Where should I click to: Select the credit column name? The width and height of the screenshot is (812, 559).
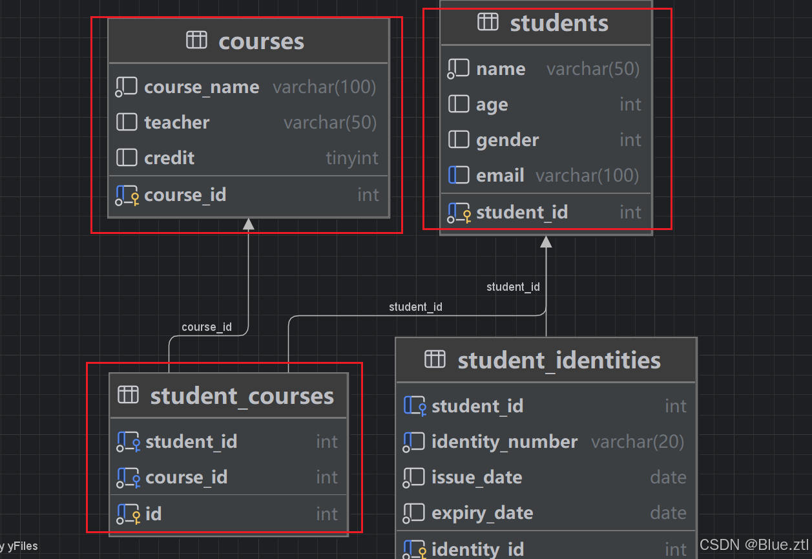pos(169,158)
